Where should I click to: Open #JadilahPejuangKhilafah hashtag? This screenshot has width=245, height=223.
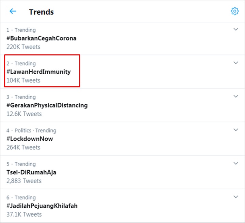click(x=42, y=206)
